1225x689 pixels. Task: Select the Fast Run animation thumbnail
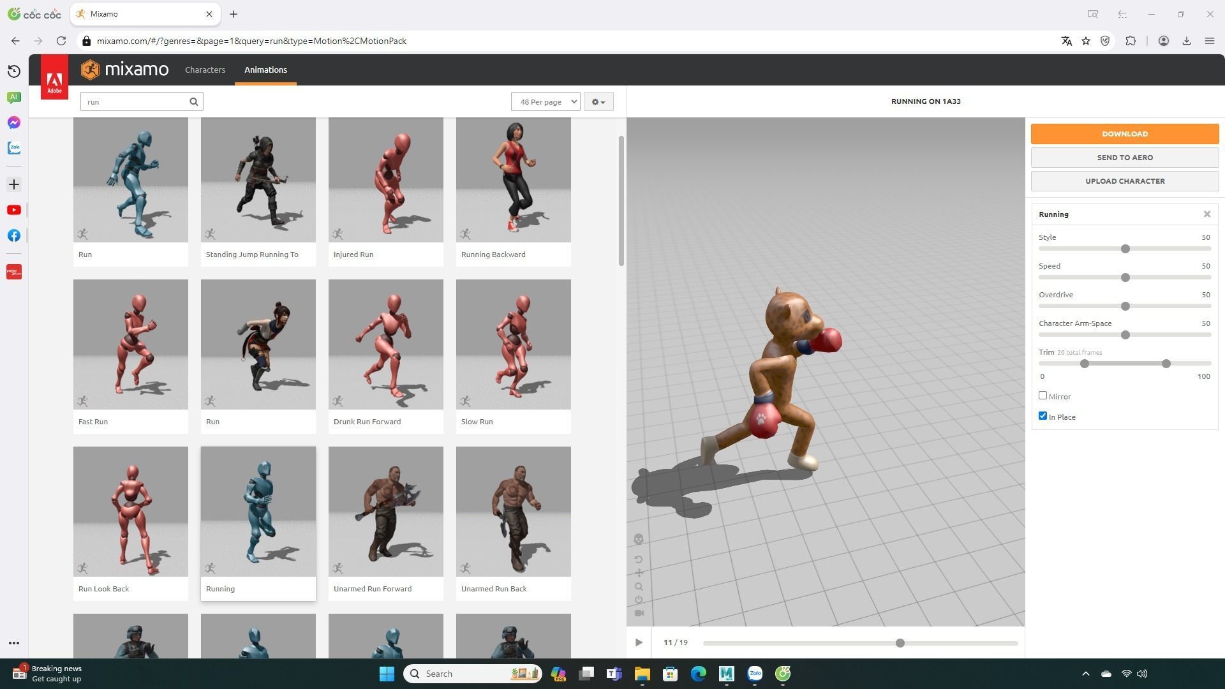[x=130, y=344]
